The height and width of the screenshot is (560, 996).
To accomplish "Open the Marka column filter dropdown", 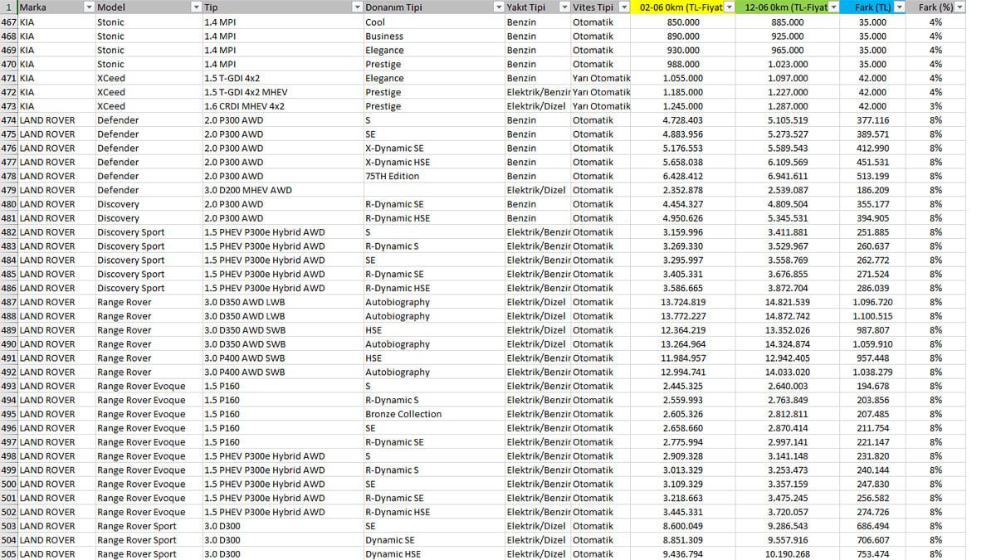I will pyautogui.click(x=89, y=7).
